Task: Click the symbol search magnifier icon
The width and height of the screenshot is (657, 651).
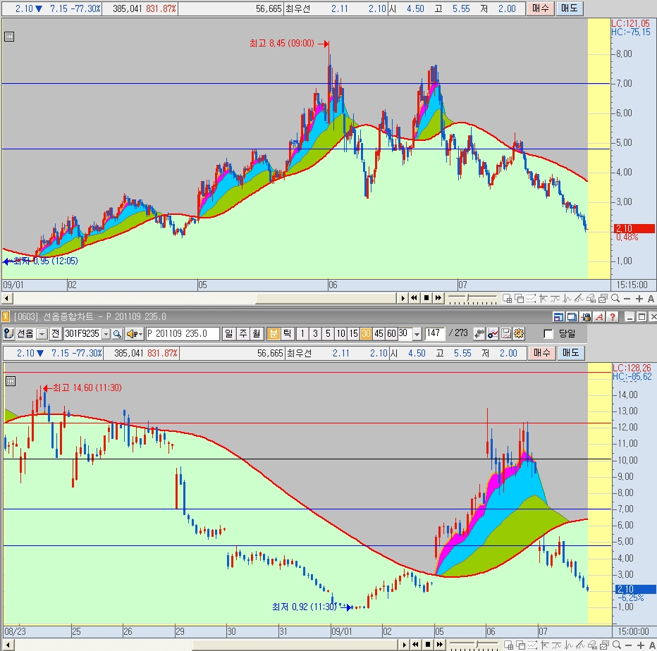Action: [118, 333]
